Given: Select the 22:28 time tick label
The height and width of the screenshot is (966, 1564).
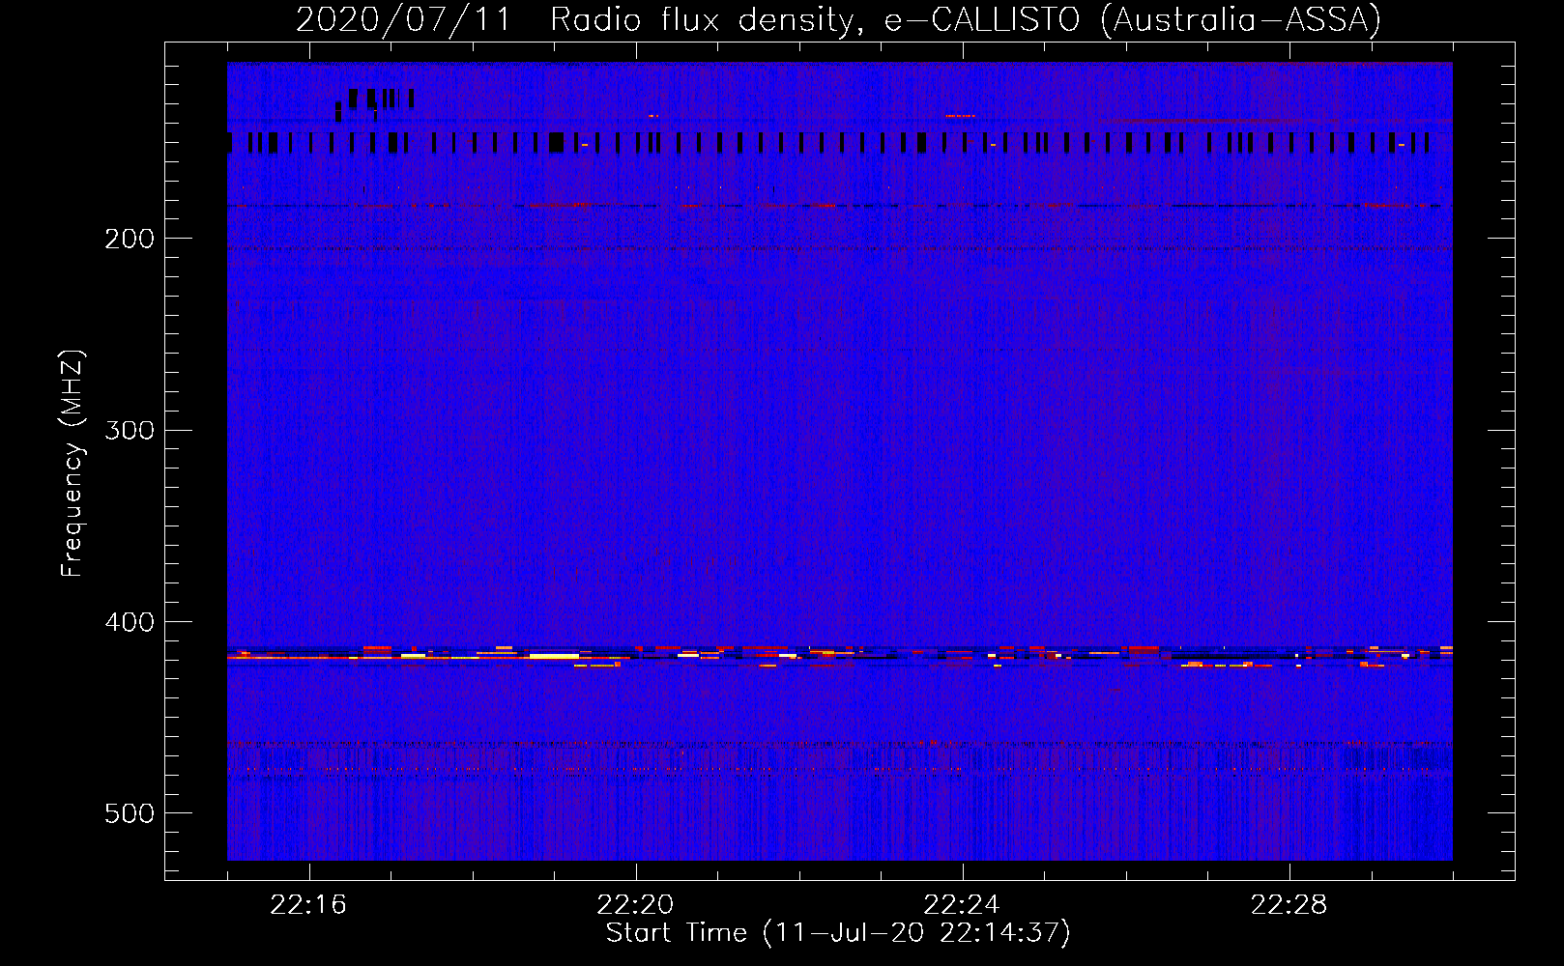Looking at the screenshot, I should 1289,905.
